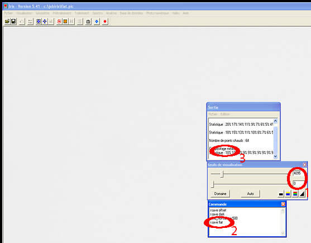Open the Fichier menu in the Sortie window
Screen dimensions: 311x243
click(x=213, y=114)
